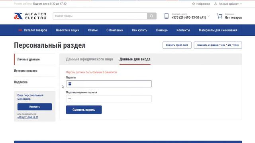Screen dimensions: 255x143
Task: Open Подписка in sidebar
Action: [x=21, y=82]
